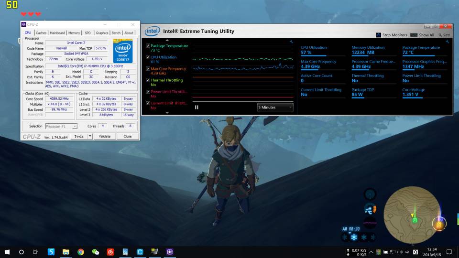Open the Memory tab in CPU-Z

(x=74, y=33)
